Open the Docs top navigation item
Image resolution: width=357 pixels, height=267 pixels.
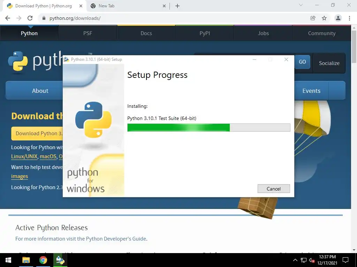click(146, 33)
